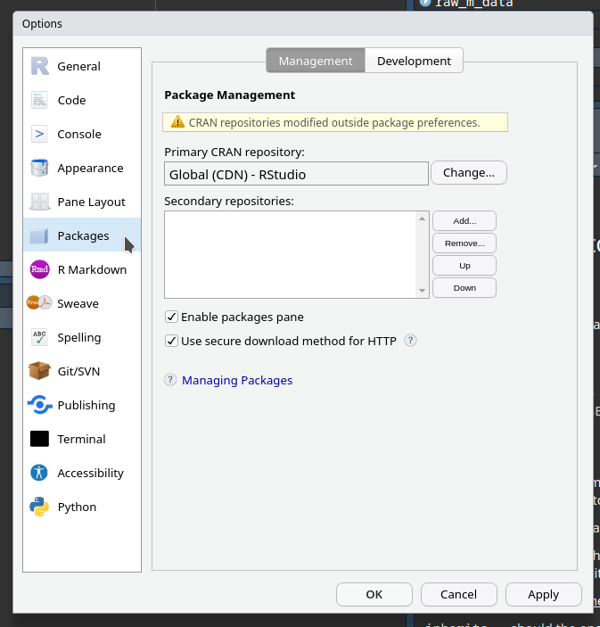The width and height of the screenshot is (600, 627).
Task: Select the Terminal black square icon
Action: (x=39, y=439)
